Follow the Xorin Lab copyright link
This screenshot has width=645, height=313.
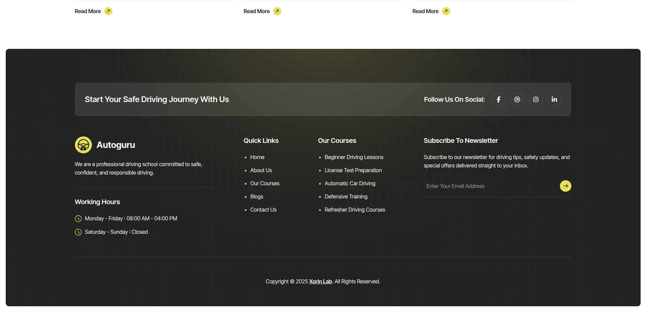320,281
